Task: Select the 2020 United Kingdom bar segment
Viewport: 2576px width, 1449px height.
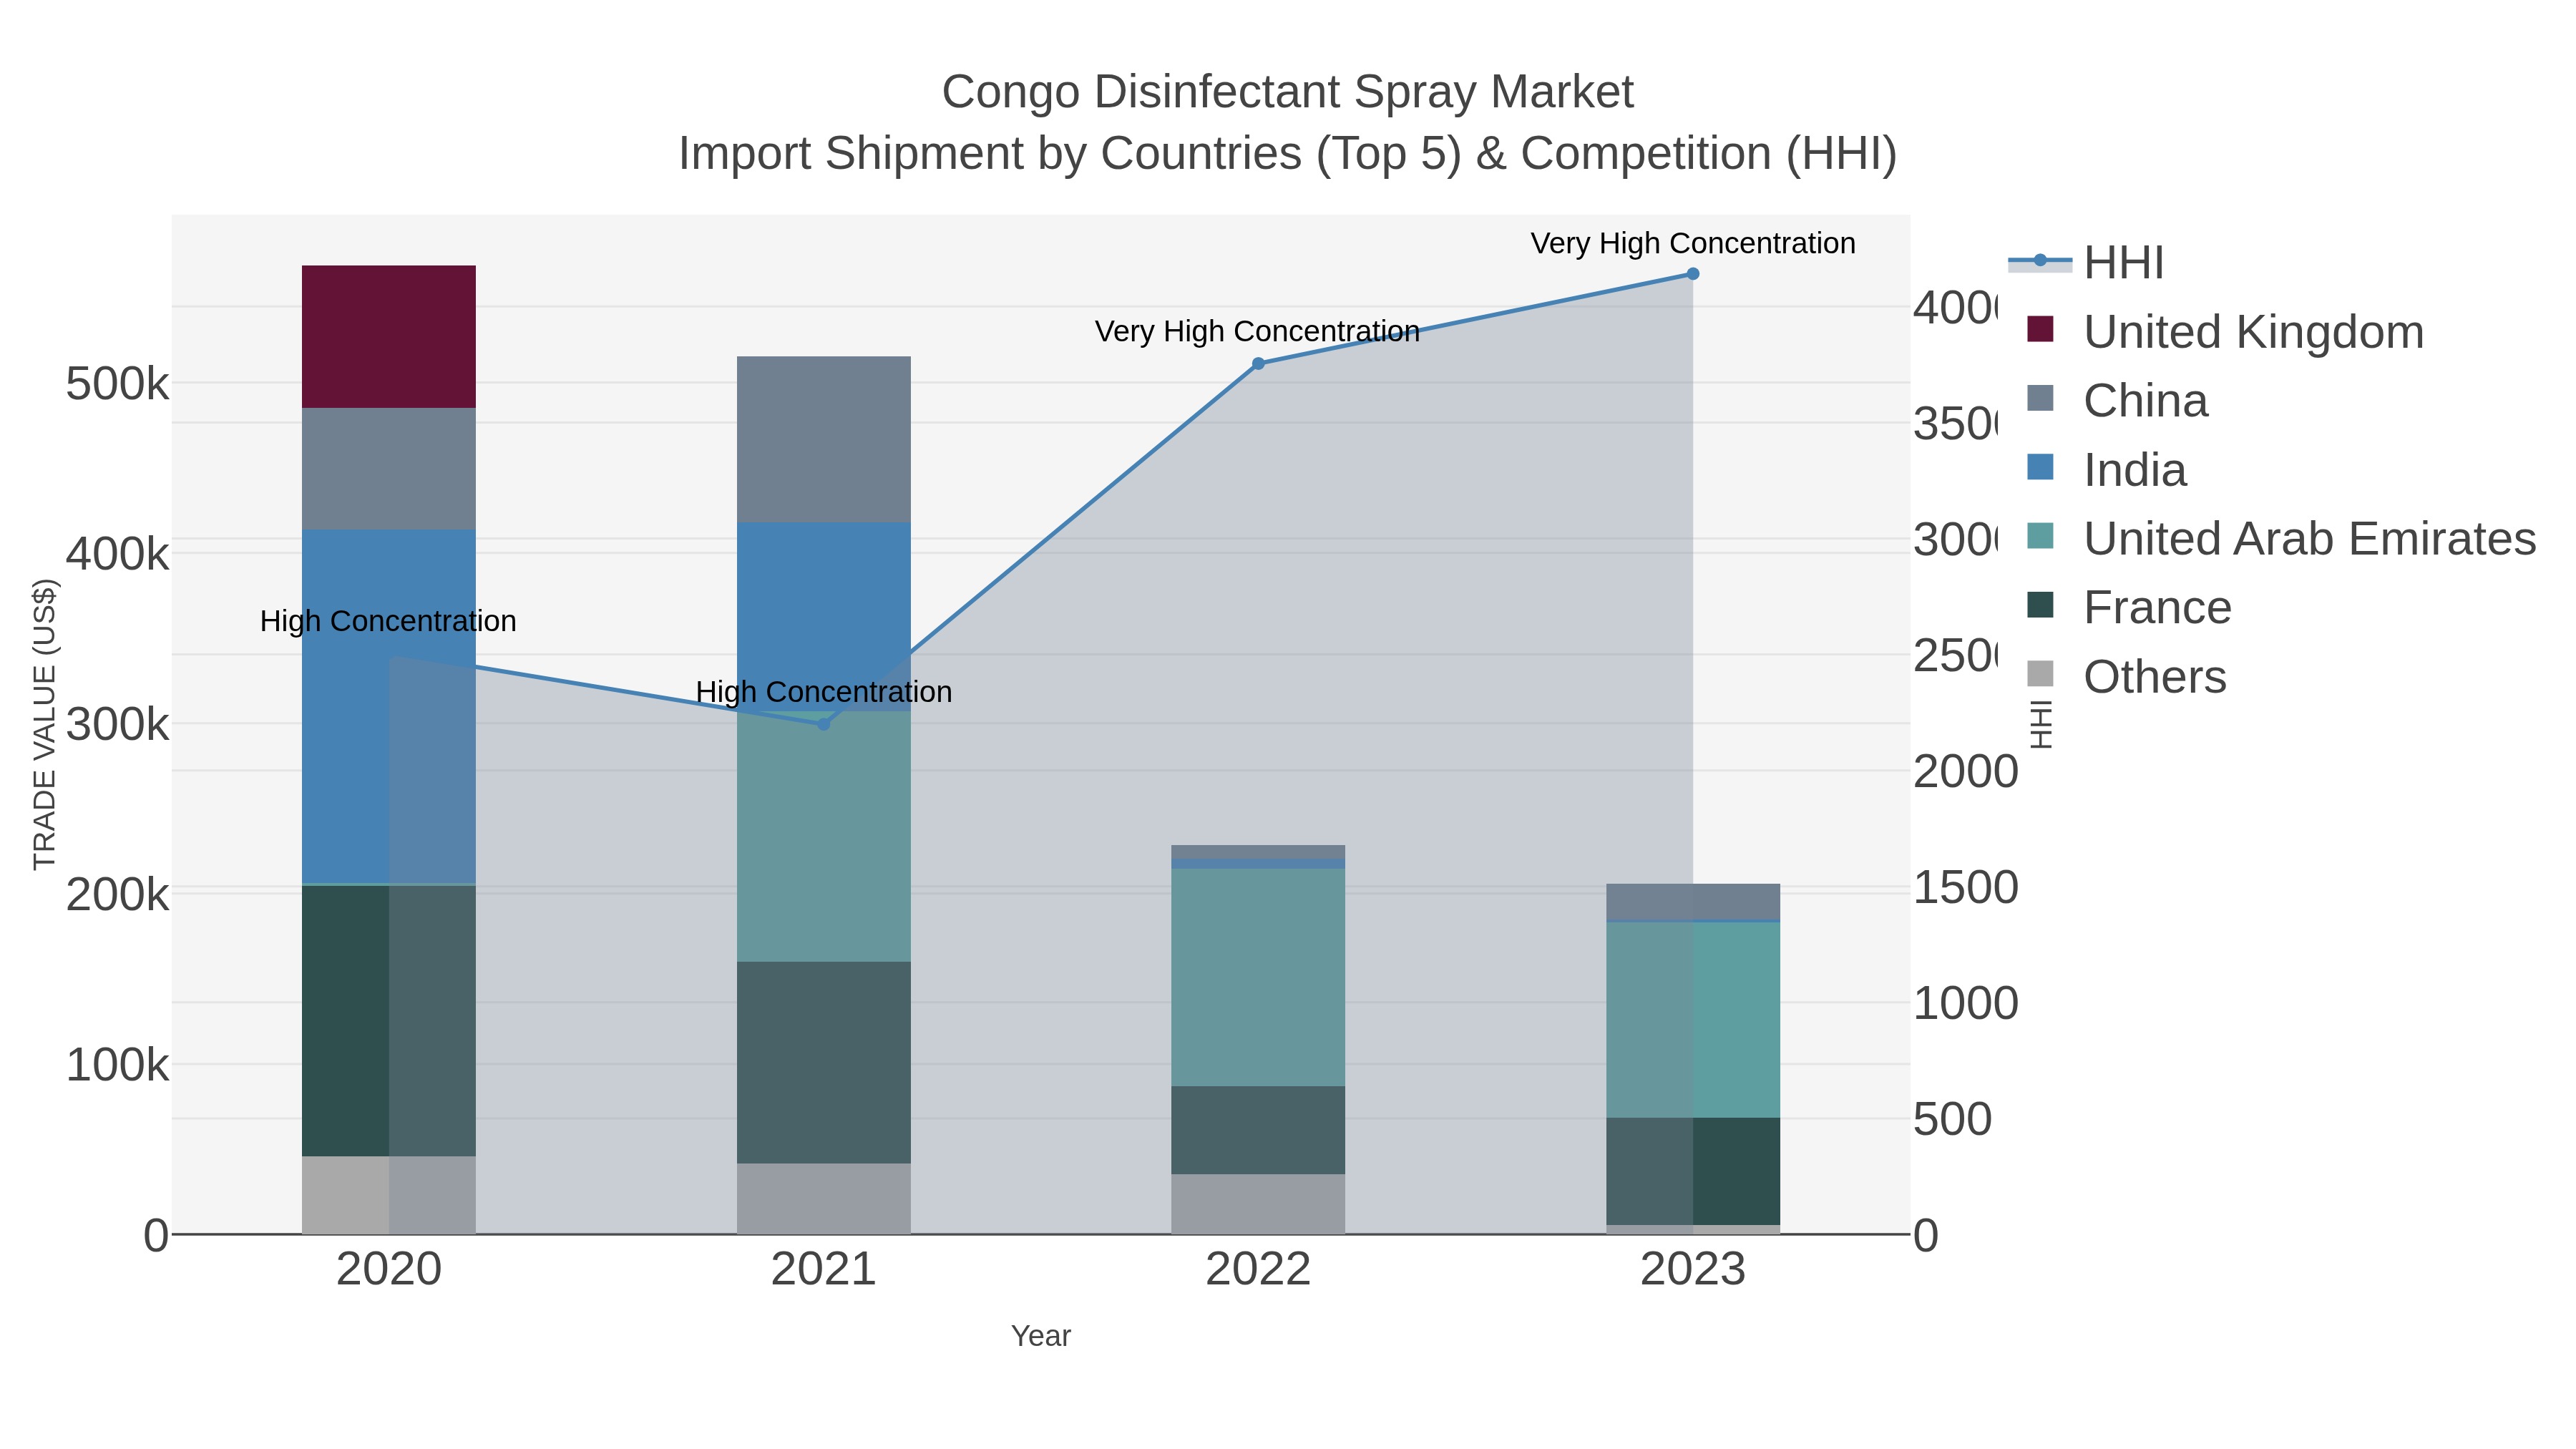Action: 389,337
